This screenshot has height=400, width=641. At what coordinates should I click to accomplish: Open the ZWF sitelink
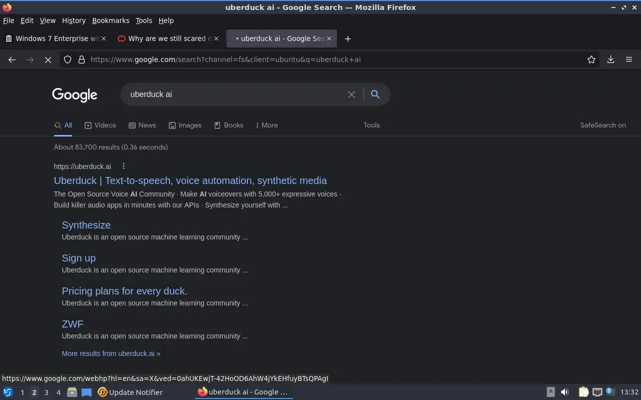(73, 324)
